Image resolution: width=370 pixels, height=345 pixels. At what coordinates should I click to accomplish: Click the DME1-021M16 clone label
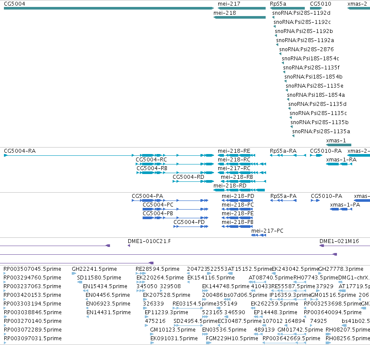coord(339,241)
